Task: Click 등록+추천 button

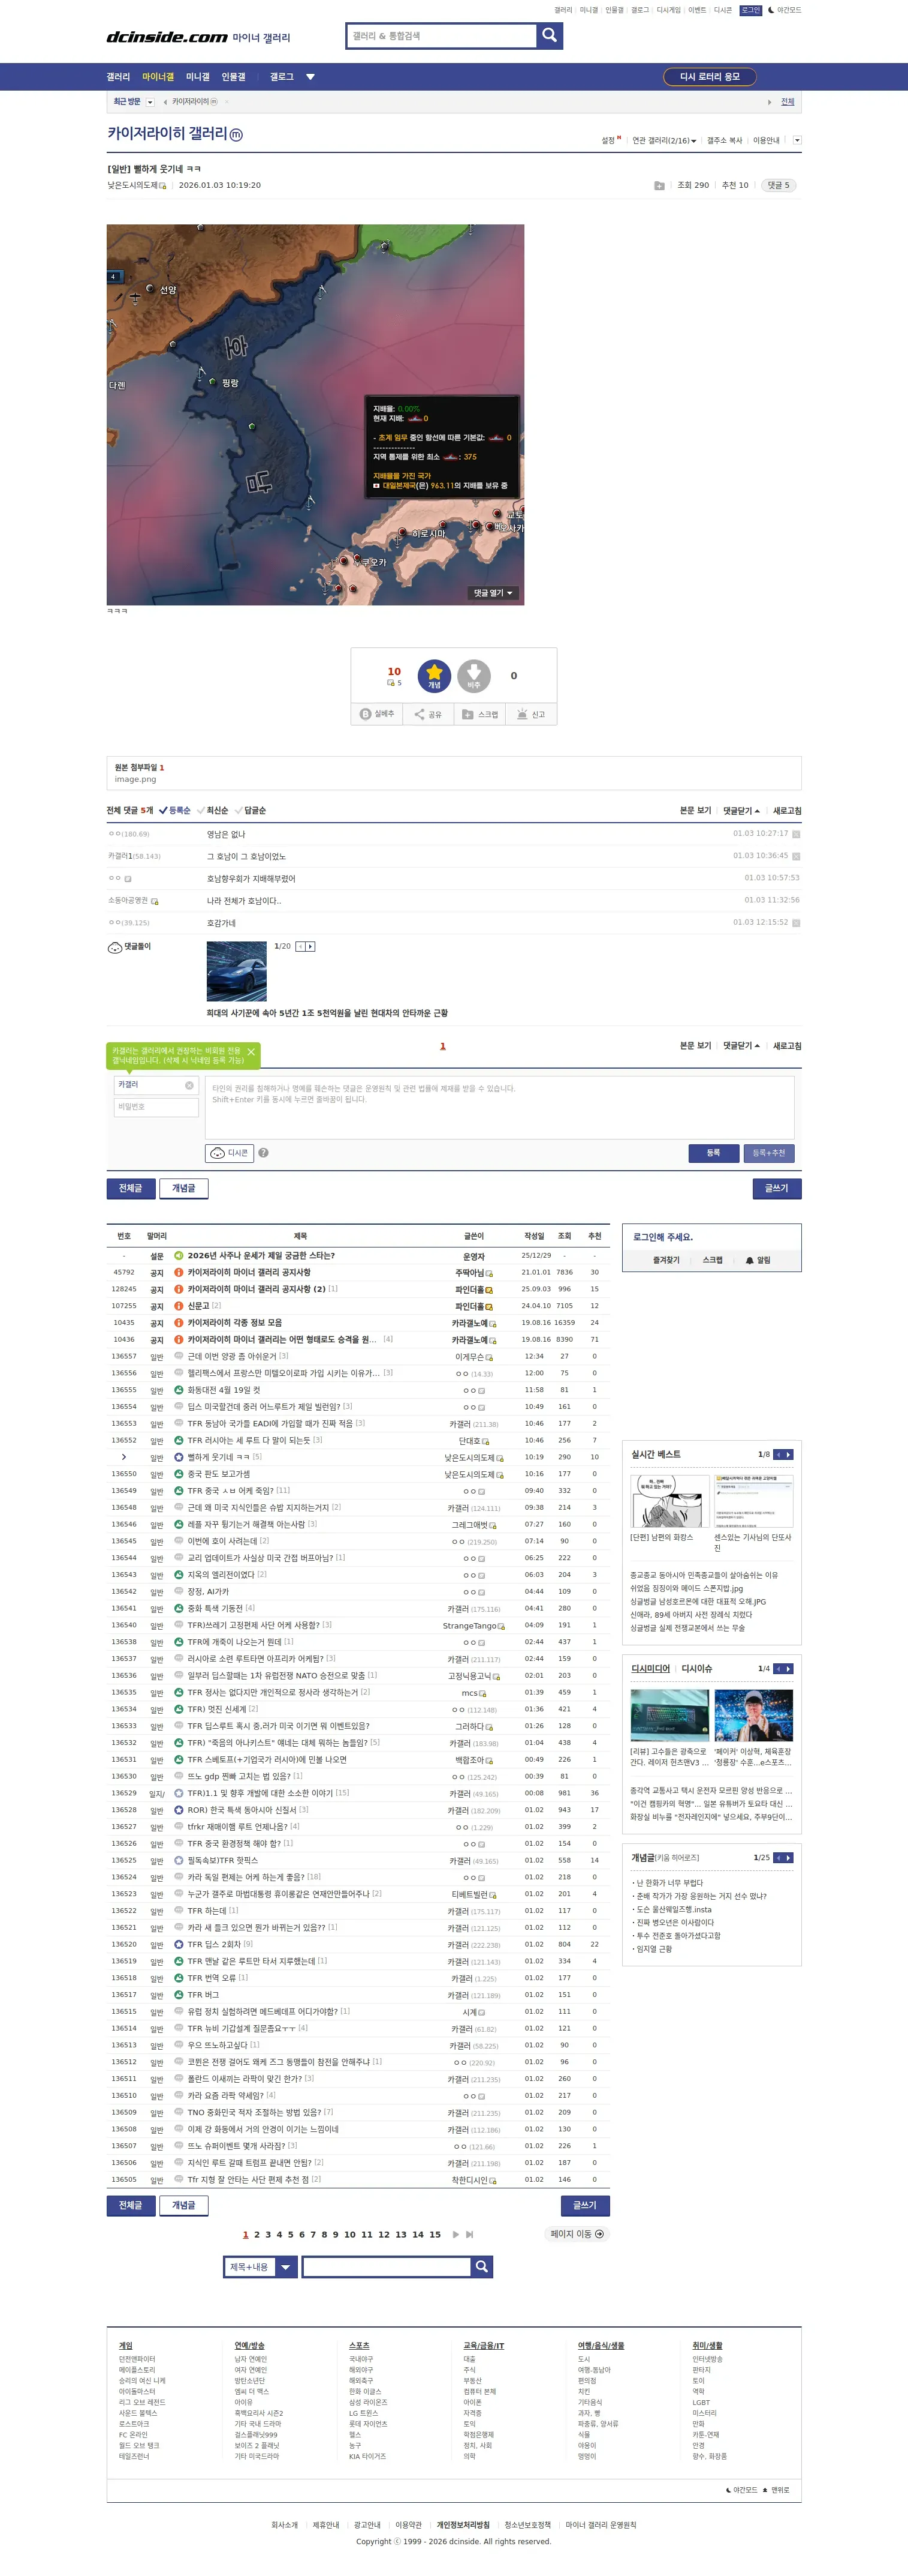Action: 768,1153
